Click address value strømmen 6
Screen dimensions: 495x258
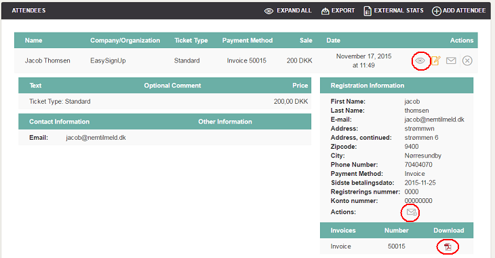[x=421, y=138]
